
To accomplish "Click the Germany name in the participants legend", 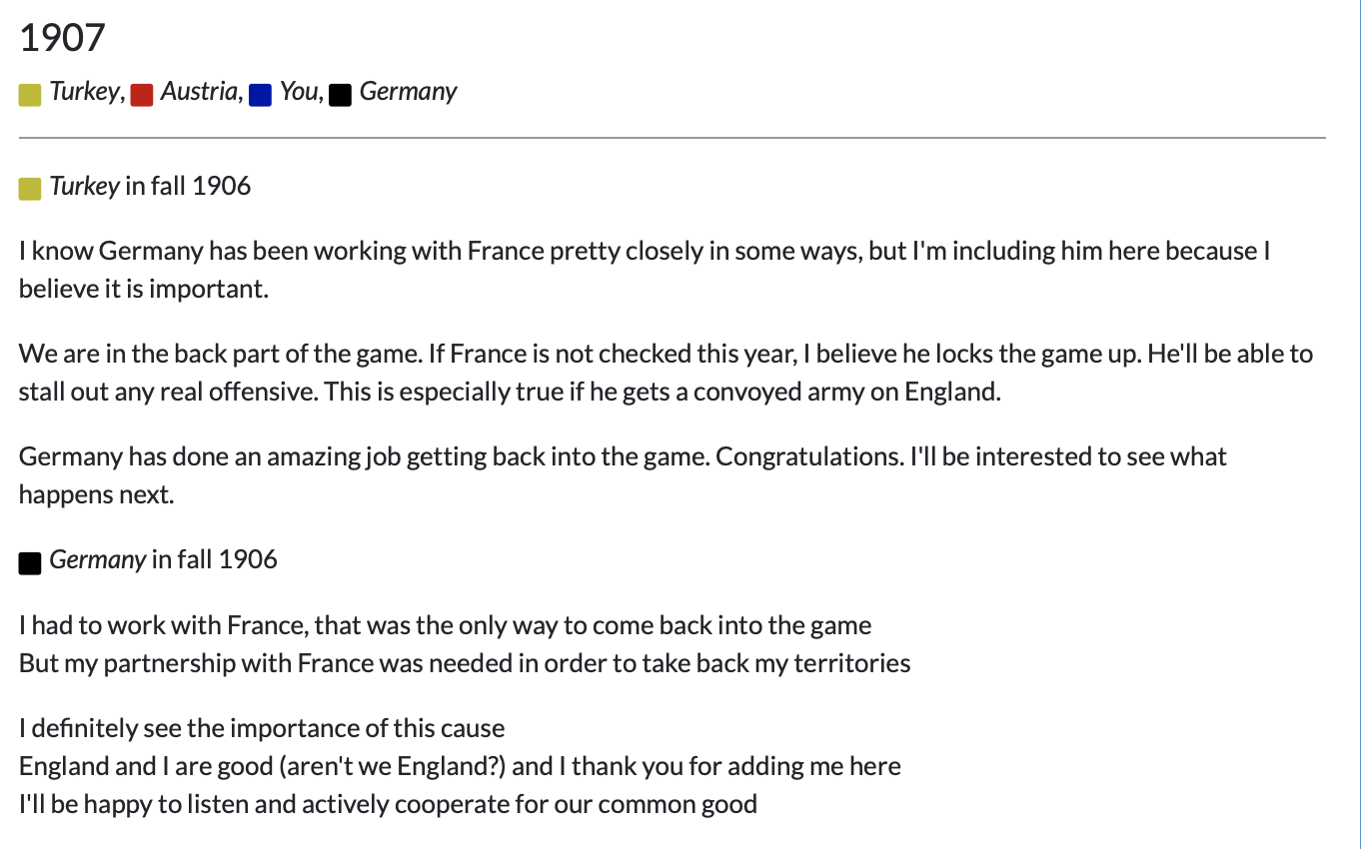I will 408,92.
